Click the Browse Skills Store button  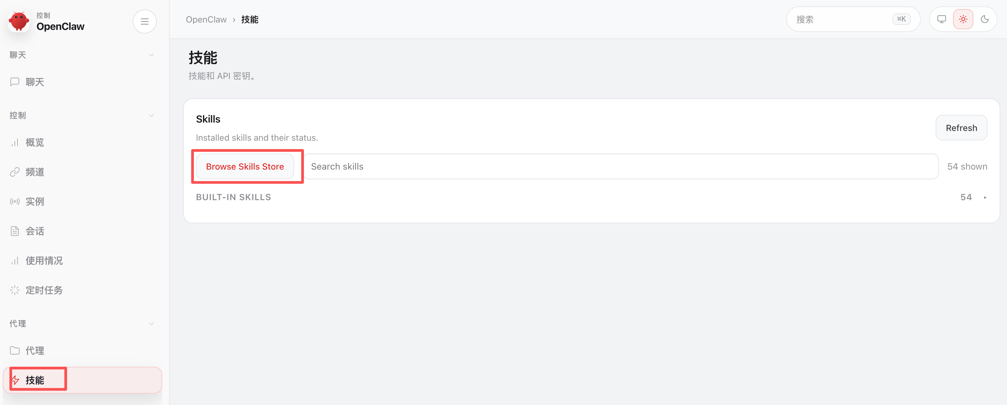click(x=245, y=167)
